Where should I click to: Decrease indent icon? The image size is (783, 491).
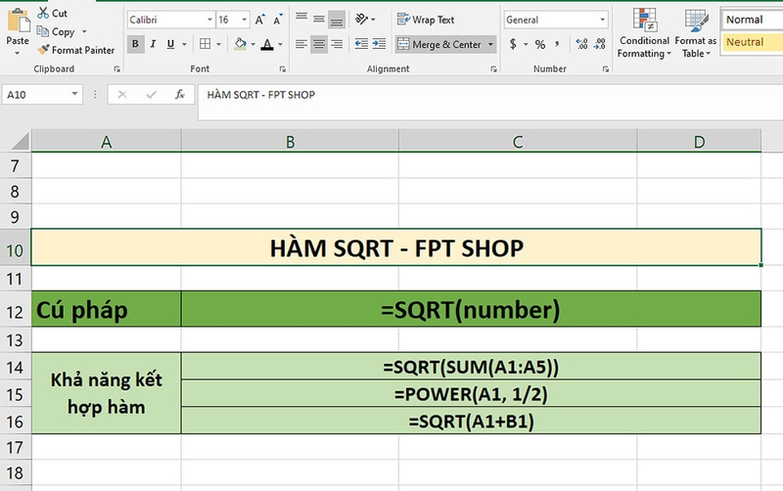(361, 44)
